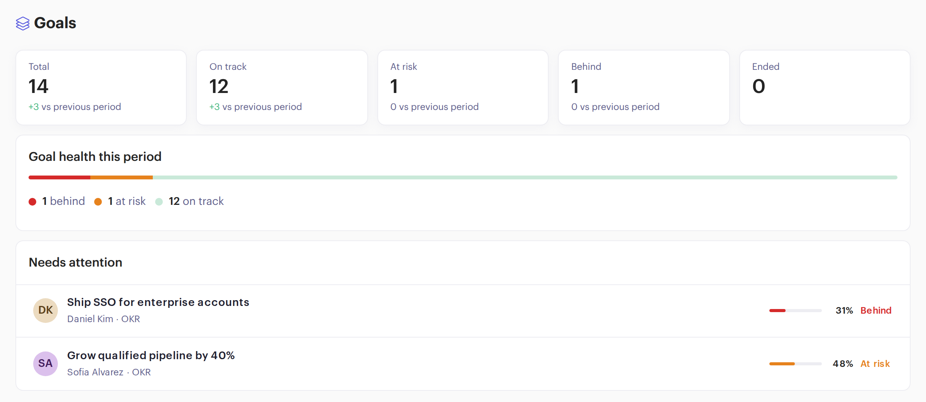Click the orange '1 at risk' legend dot
Screen dimensions: 926x402
98,202
